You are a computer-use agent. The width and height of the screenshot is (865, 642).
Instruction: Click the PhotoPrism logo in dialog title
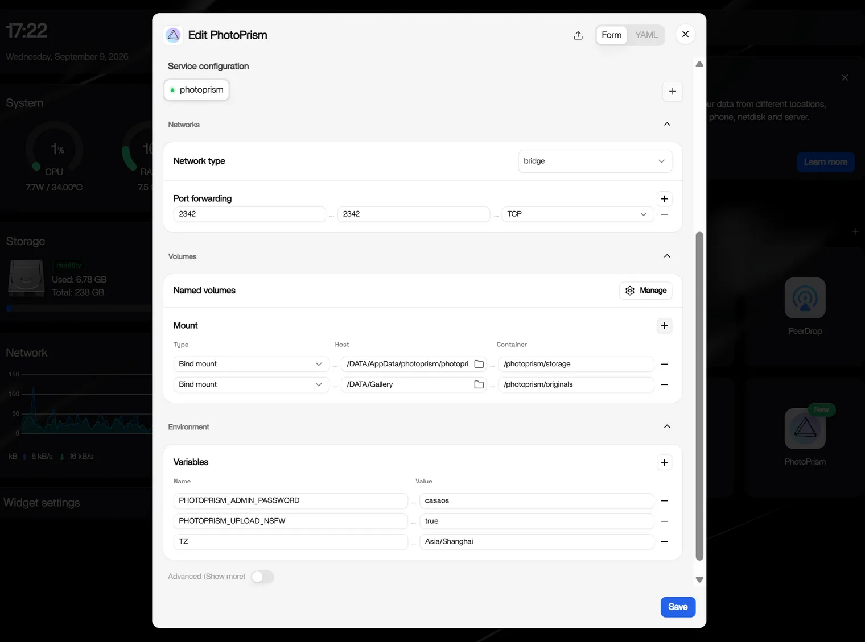tap(174, 35)
